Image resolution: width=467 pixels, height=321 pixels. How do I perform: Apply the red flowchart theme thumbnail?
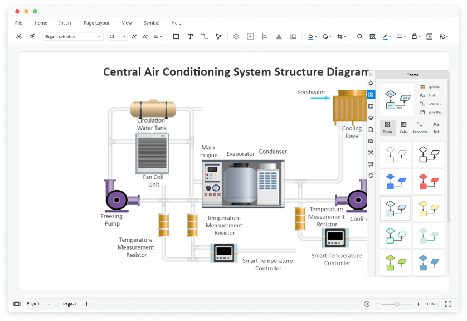tap(429, 181)
